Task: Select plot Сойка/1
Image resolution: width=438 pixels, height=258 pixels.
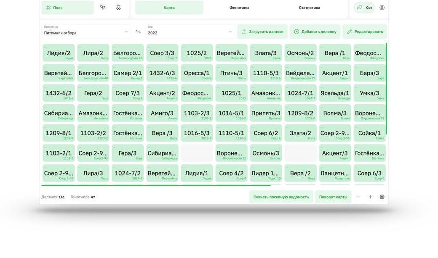Action: [369, 133]
